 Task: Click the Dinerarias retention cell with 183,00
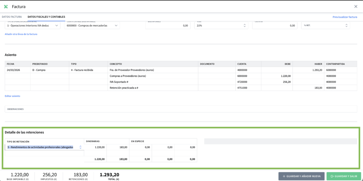(x=118, y=147)
